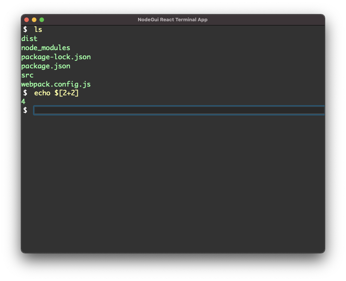Select the ls command text
Screen dimensions: 346x281
(x=38, y=29)
